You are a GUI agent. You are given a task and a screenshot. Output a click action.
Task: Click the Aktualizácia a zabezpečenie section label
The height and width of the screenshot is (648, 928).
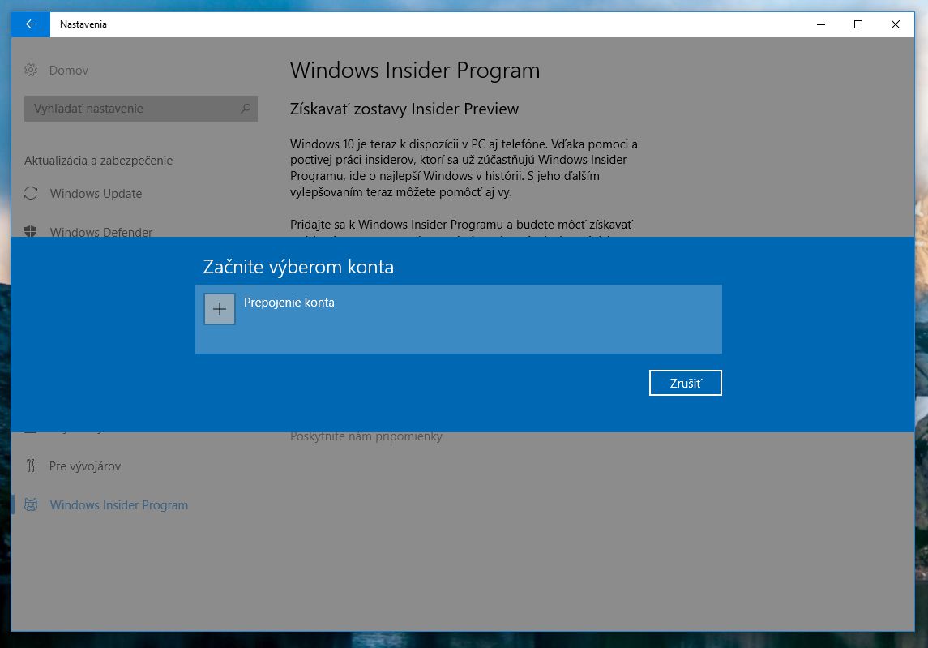[x=98, y=161]
